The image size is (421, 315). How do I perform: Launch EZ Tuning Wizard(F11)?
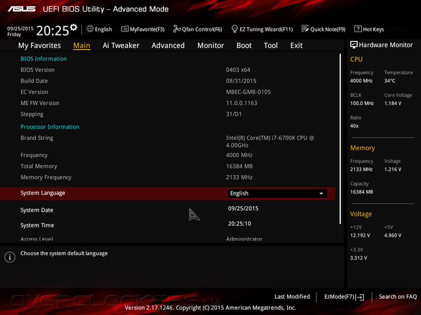(x=262, y=29)
